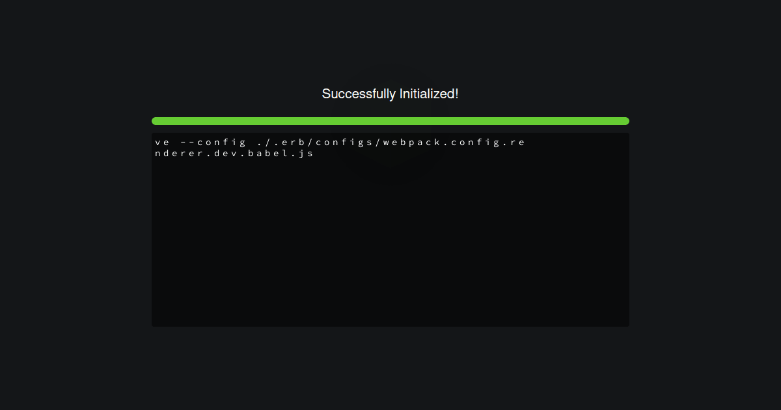
Task: Click the "ve" text starting the log
Action: (x=162, y=142)
